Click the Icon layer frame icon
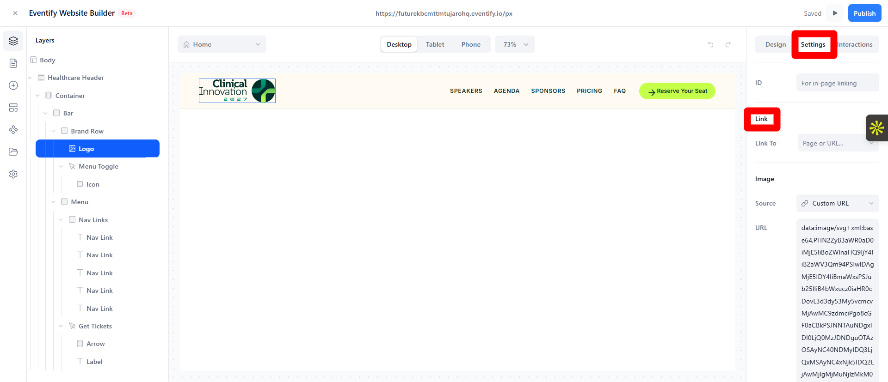Image resolution: width=888 pixels, height=382 pixels. click(x=80, y=184)
